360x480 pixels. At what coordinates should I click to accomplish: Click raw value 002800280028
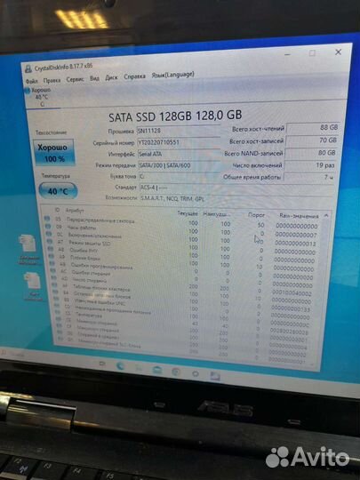point(289,332)
